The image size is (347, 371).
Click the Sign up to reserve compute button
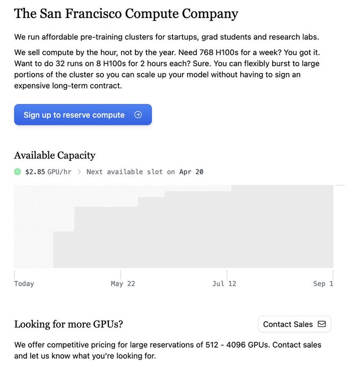point(83,115)
